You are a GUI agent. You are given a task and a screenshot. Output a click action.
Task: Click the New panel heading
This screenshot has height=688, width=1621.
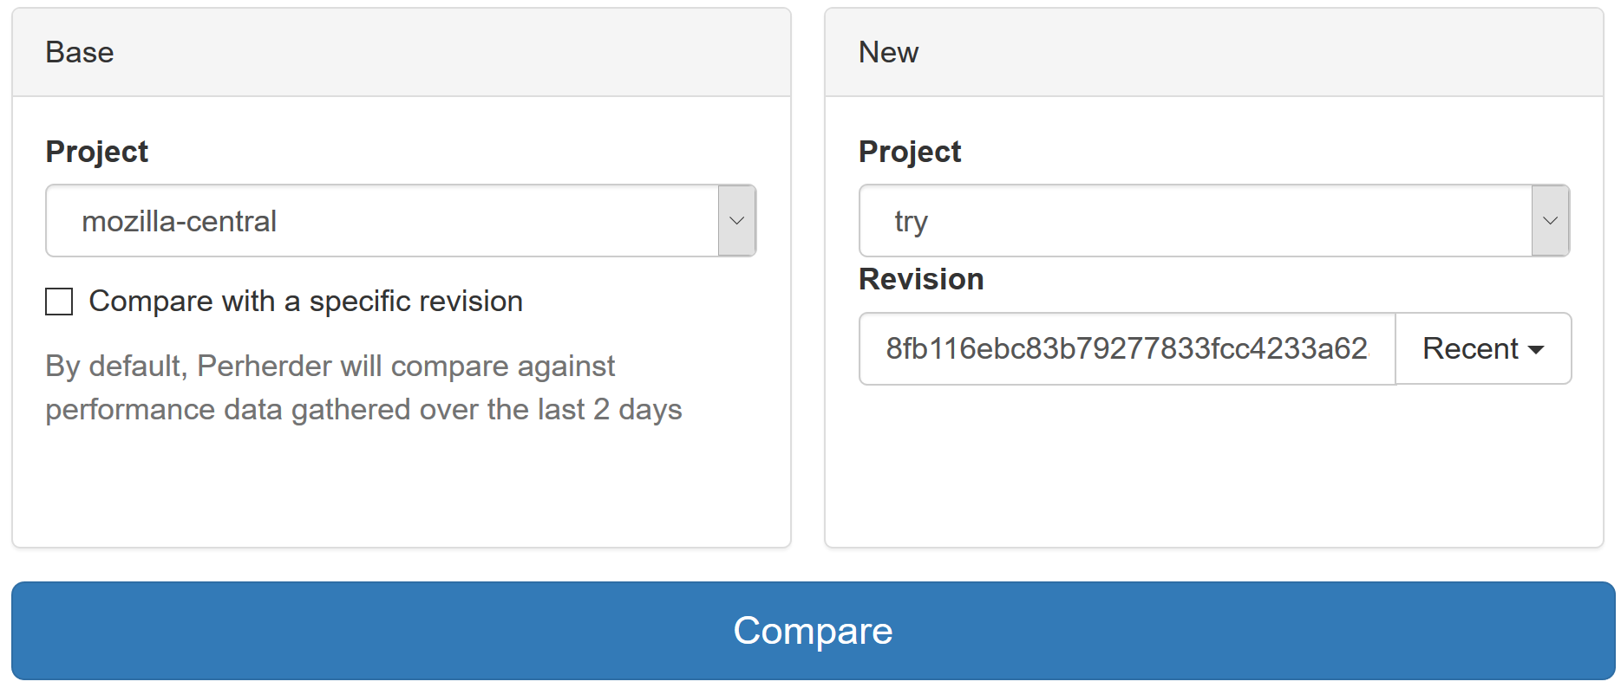[888, 52]
